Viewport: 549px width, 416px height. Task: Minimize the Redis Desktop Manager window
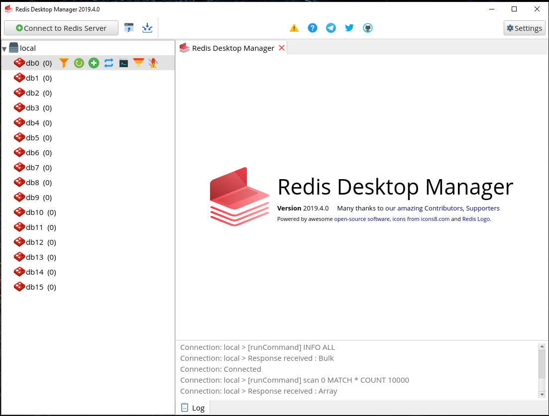[x=492, y=9]
